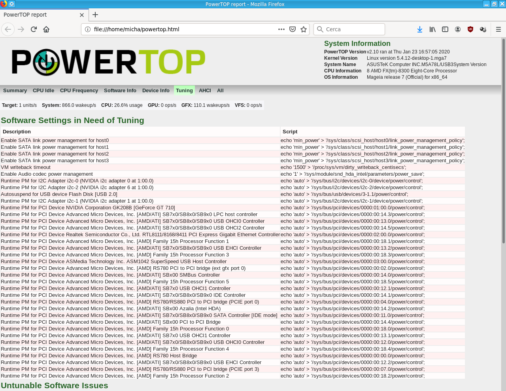Open the multi-account containers toolbar icon
Viewport: 506px width, 391px height.
pos(483,29)
